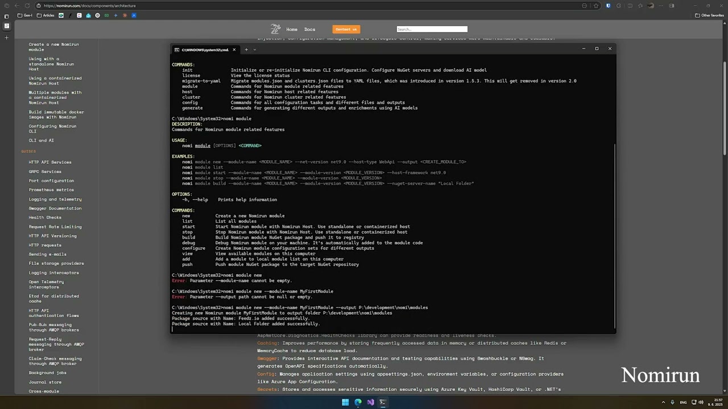Minimize the terminal window

[x=584, y=49]
